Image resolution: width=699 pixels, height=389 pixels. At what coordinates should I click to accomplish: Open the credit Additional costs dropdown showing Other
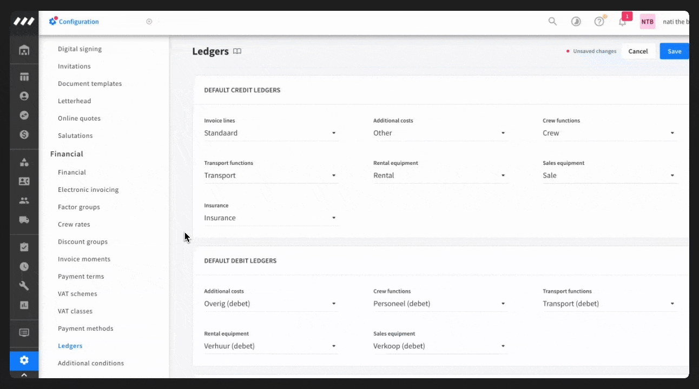click(440, 133)
